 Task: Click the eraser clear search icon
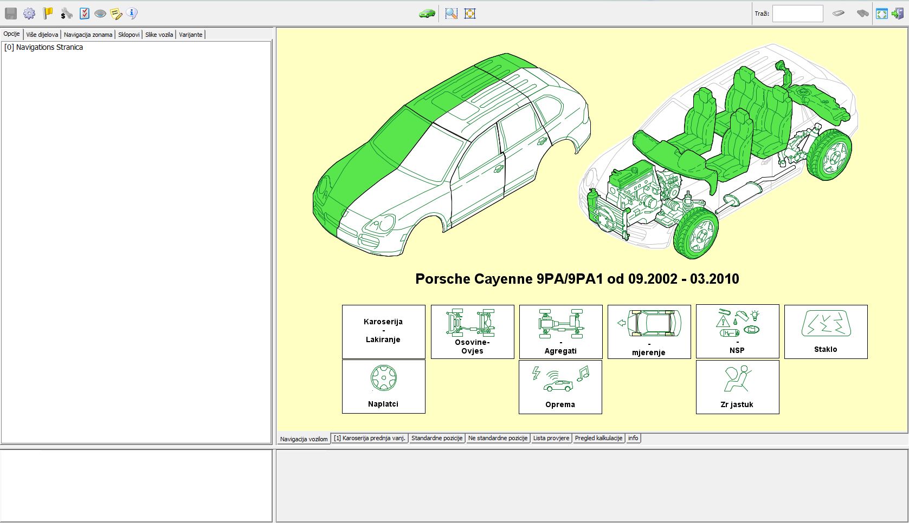[839, 13]
